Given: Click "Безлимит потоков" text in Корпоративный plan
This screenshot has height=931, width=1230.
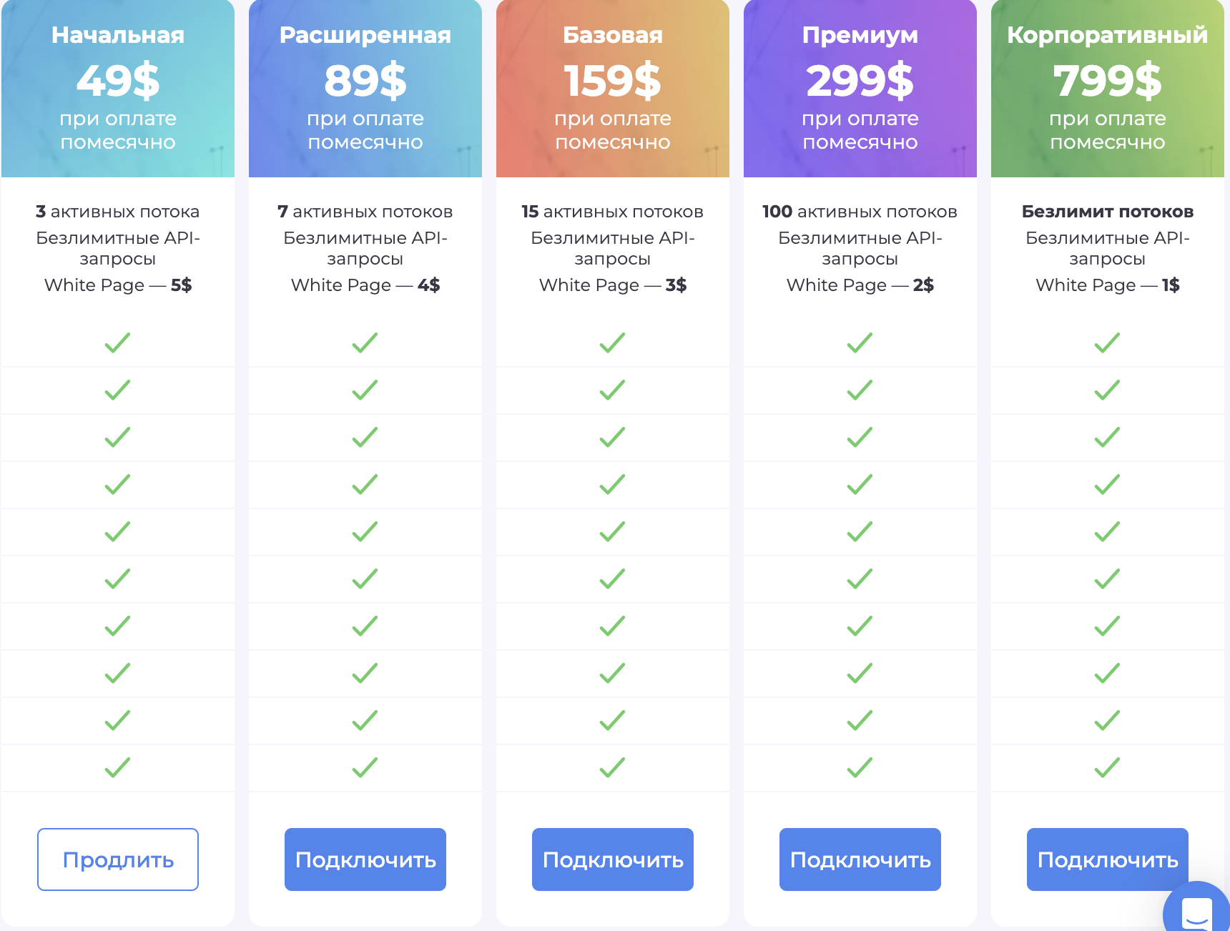Looking at the screenshot, I should coord(1107,212).
